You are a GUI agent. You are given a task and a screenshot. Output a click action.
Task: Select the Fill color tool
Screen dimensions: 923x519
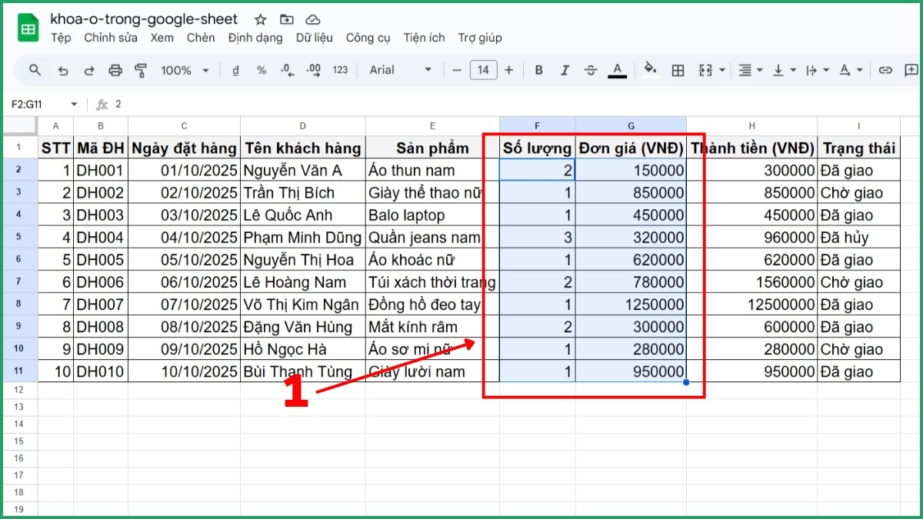click(x=650, y=70)
